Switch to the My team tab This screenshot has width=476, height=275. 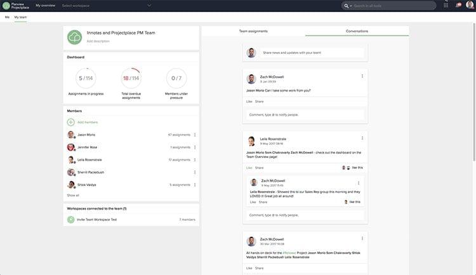tap(21, 17)
